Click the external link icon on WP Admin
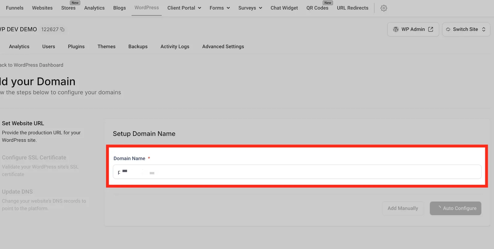Screen dimensions: 494x249 point(431,29)
